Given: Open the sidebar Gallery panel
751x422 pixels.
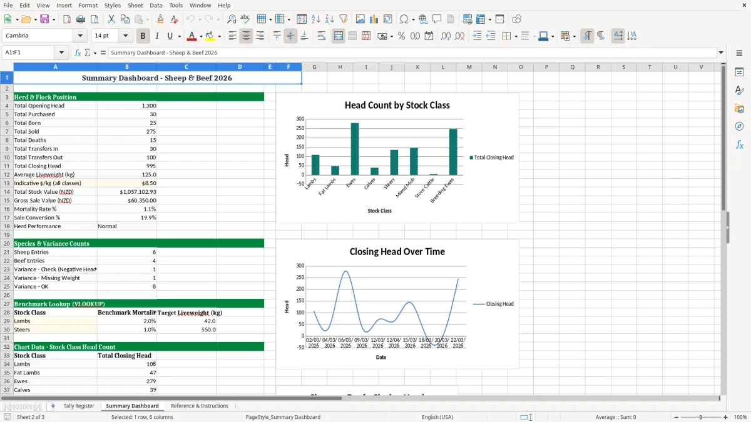Looking at the screenshot, I should (x=739, y=109).
